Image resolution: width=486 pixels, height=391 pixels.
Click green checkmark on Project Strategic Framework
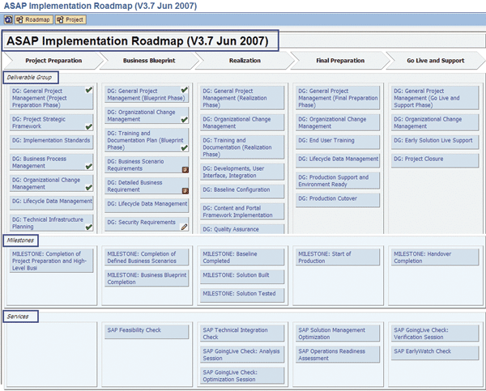pos(89,126)
